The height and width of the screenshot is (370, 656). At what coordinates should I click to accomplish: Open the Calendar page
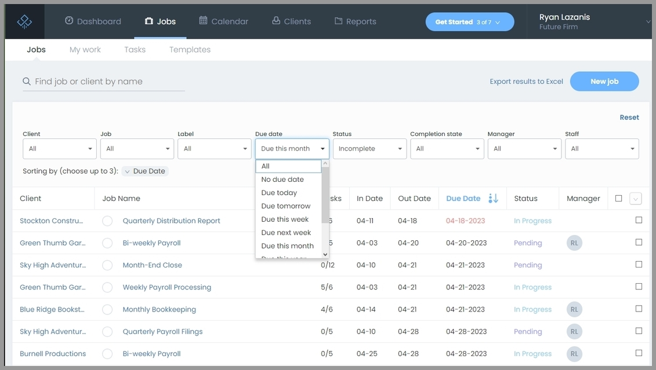click(223, 21)
